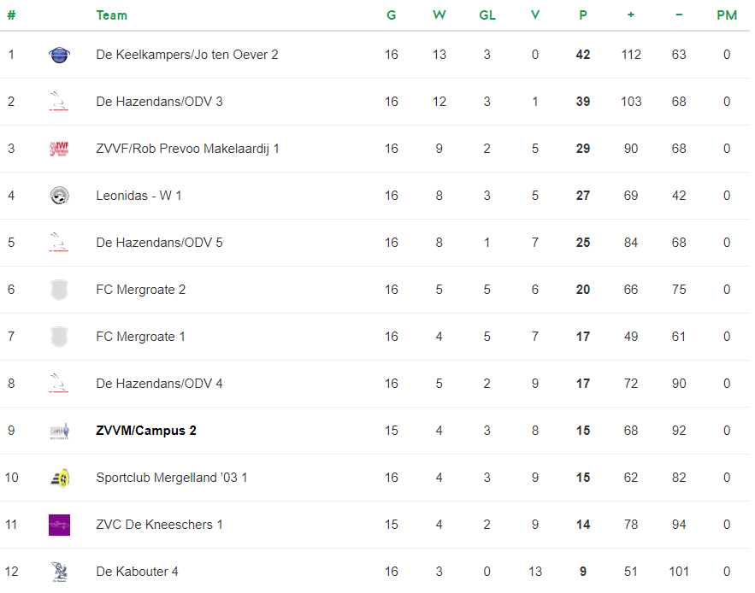Click FC Mergroate 2 placeholder shield icon

[x=59, y=290]
